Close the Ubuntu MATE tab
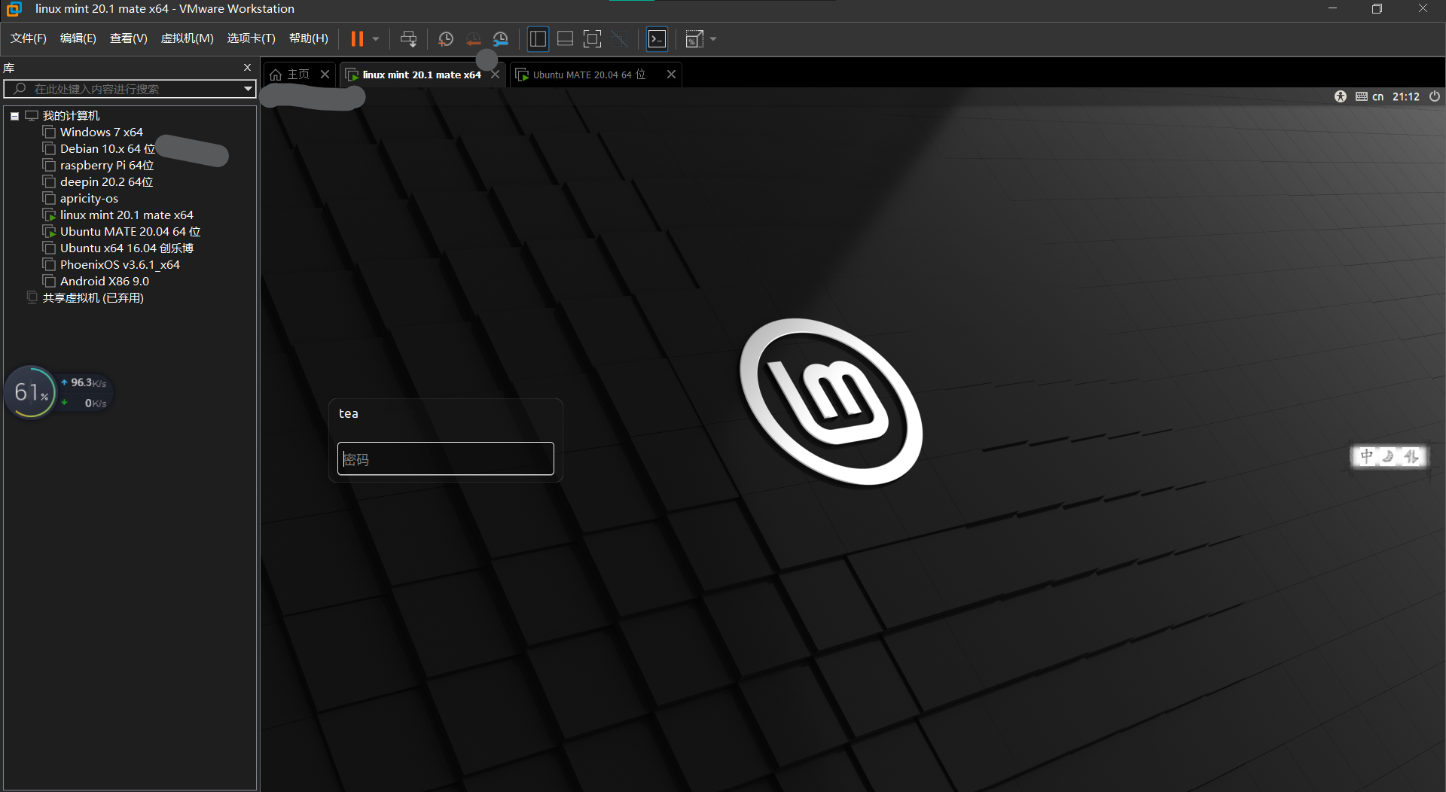The image size is (1446, 792). 671,74
